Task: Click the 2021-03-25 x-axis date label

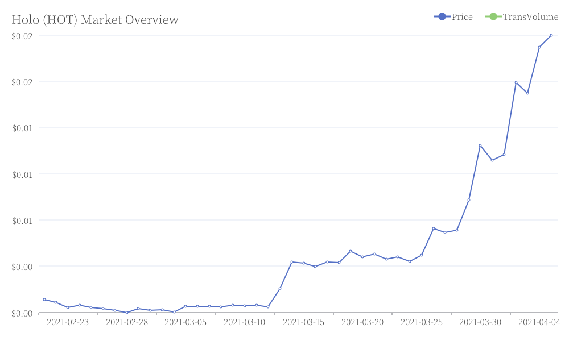Action: point(421,322)
